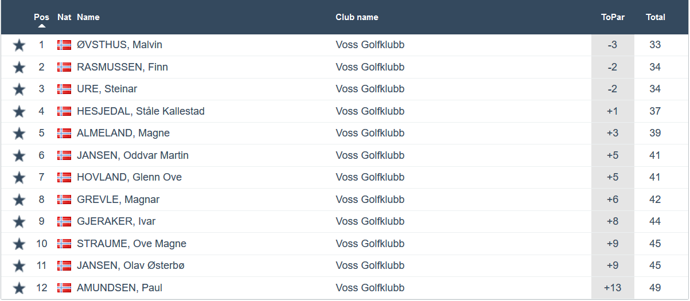Star the favorite icon for ØVSTHUS, Malvin
The width and height of the screenshot is (690, 301).
(x=19, y=45)
